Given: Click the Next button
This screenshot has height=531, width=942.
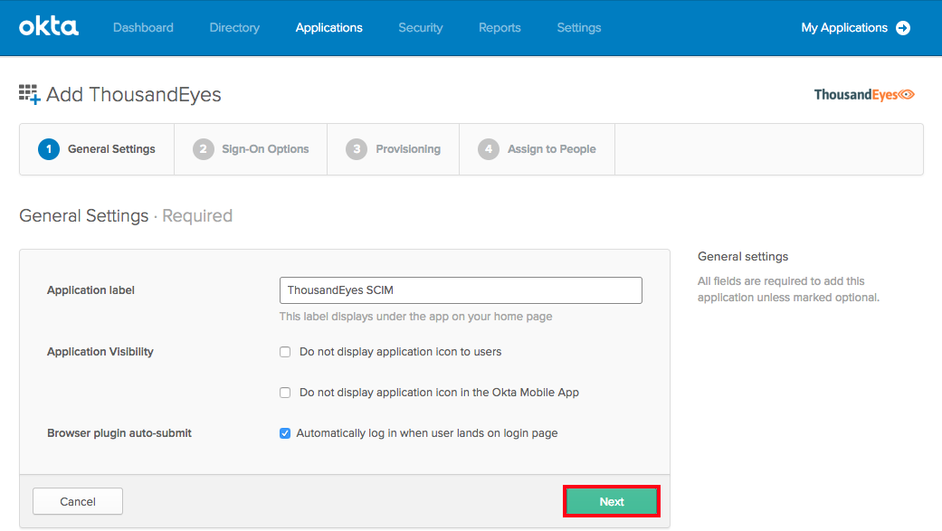Looking at the screenshot, I should [612, 501].
